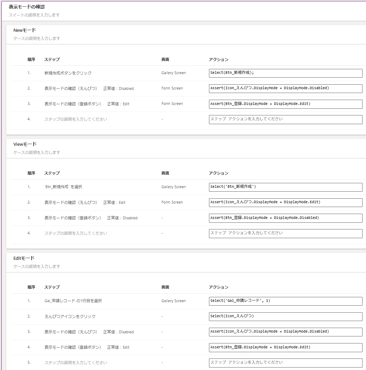
Task: Select step Gal_申請レコード の1行目を選択
Action: point(73,301)
